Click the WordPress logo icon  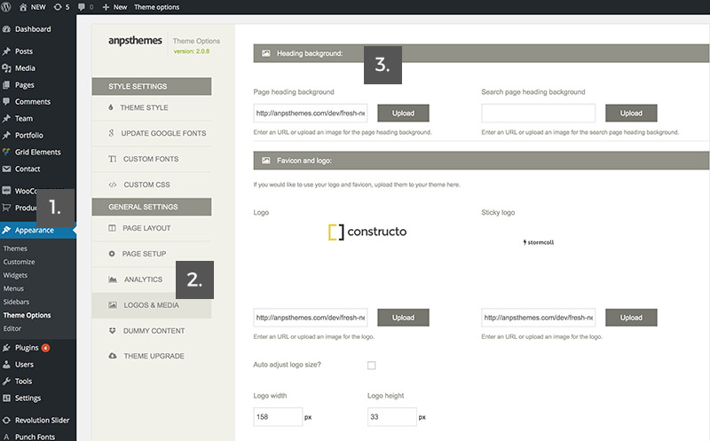pyautogui.click(x=6, y=7)
